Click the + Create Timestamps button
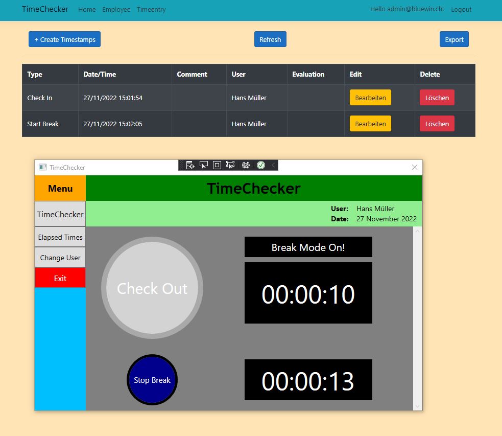The image size is (502, 436). pyautogui.click(x=64, y=39)
